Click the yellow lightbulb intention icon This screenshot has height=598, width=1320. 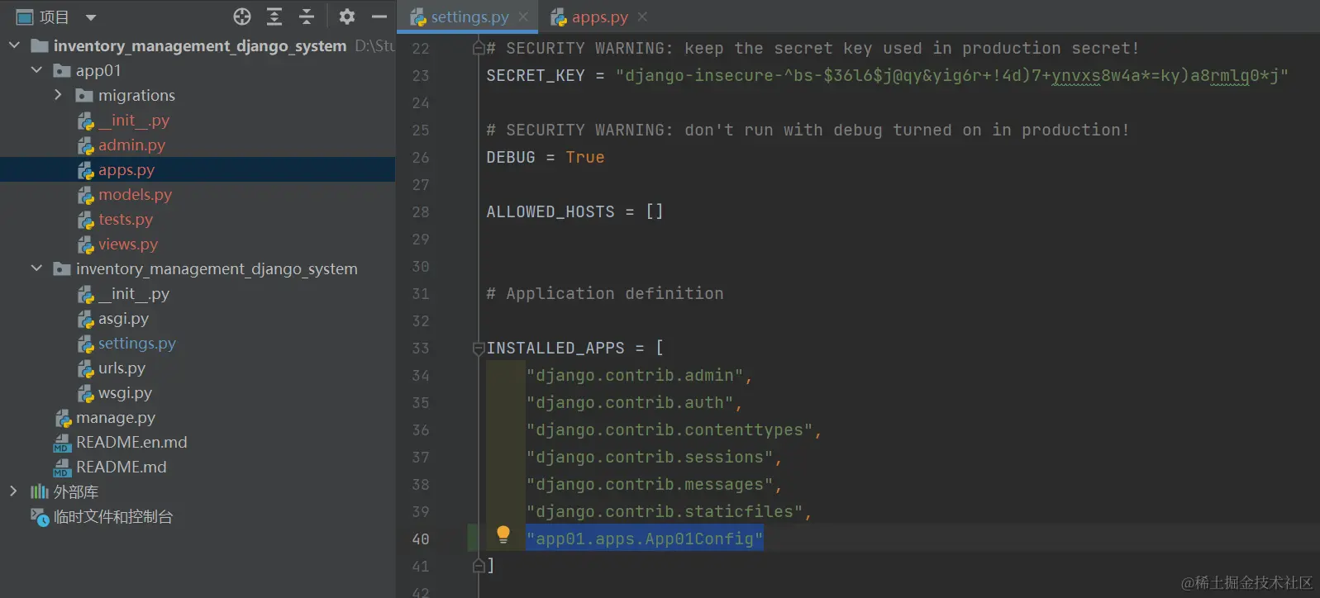pos(503,534)
